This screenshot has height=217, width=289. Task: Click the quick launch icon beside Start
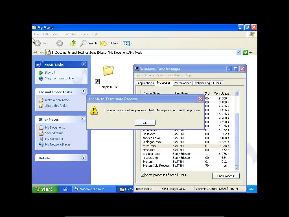click(65, 189)
